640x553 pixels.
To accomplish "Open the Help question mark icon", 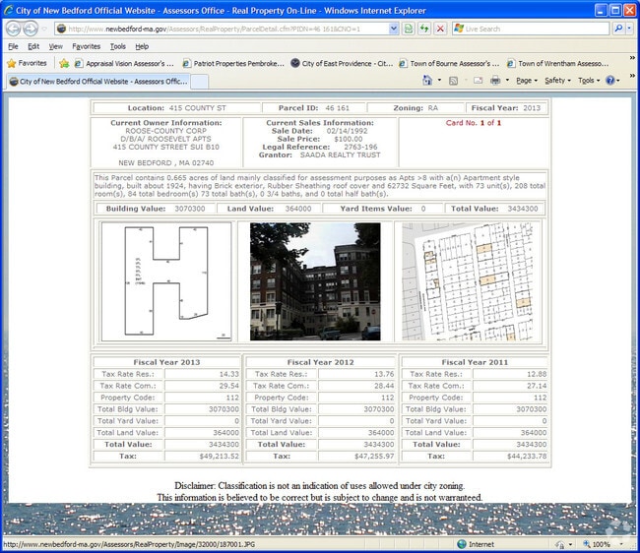I will [609, 81].
